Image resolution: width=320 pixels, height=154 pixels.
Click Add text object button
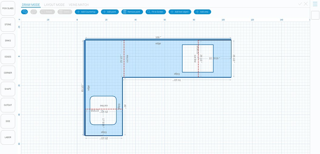[x=180, y=12]
